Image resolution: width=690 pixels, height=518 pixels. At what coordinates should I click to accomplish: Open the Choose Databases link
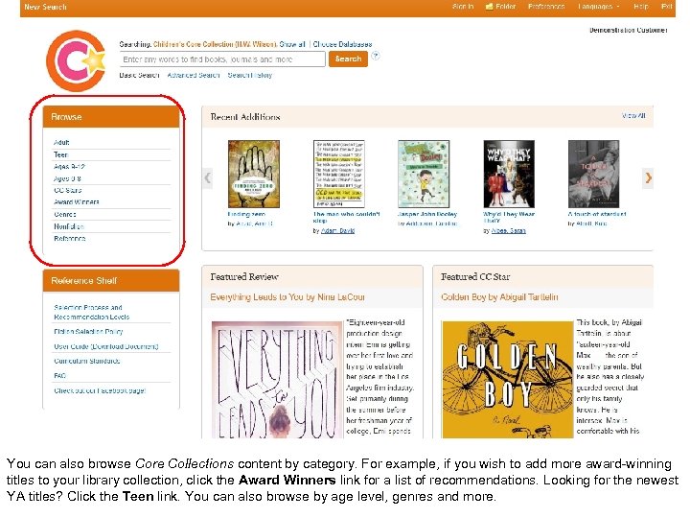point(342,44)
